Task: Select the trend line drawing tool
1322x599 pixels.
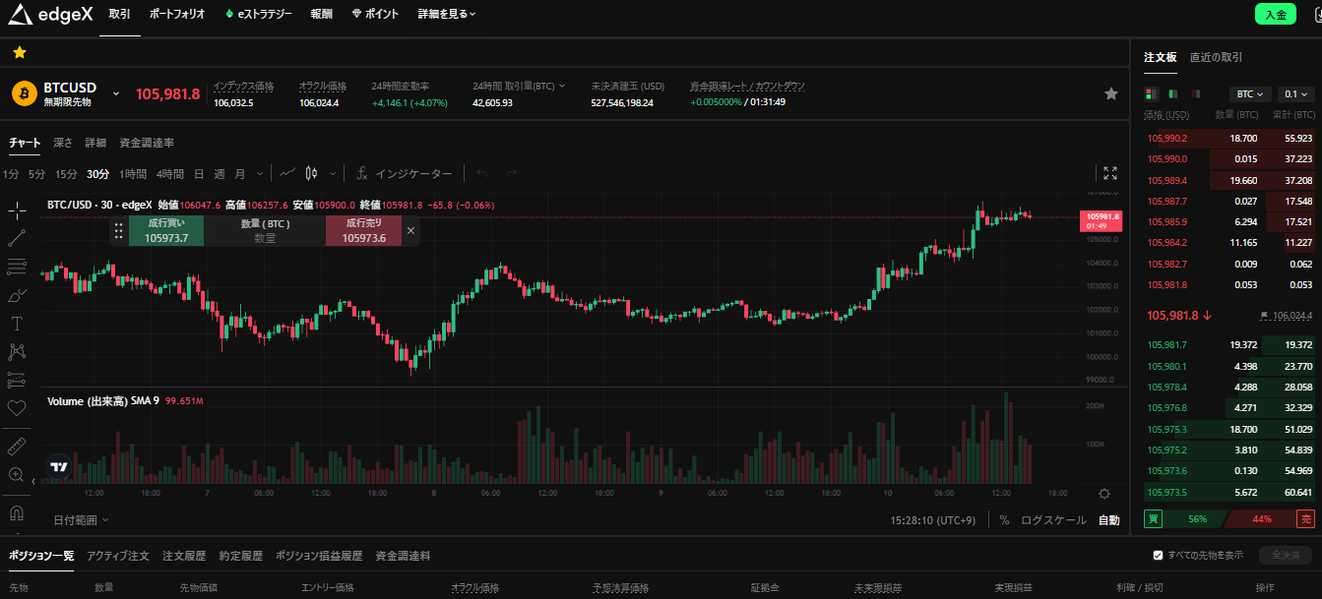Action: pos(17,238)
